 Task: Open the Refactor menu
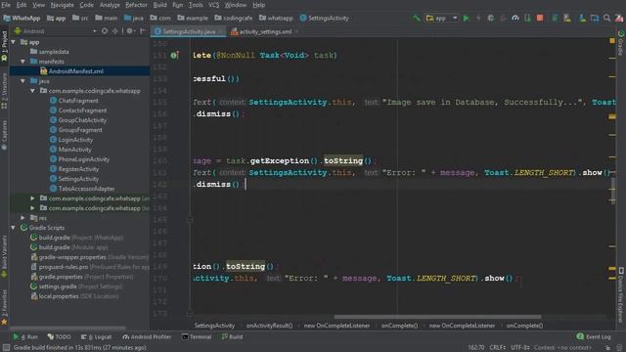click(137, 5)
